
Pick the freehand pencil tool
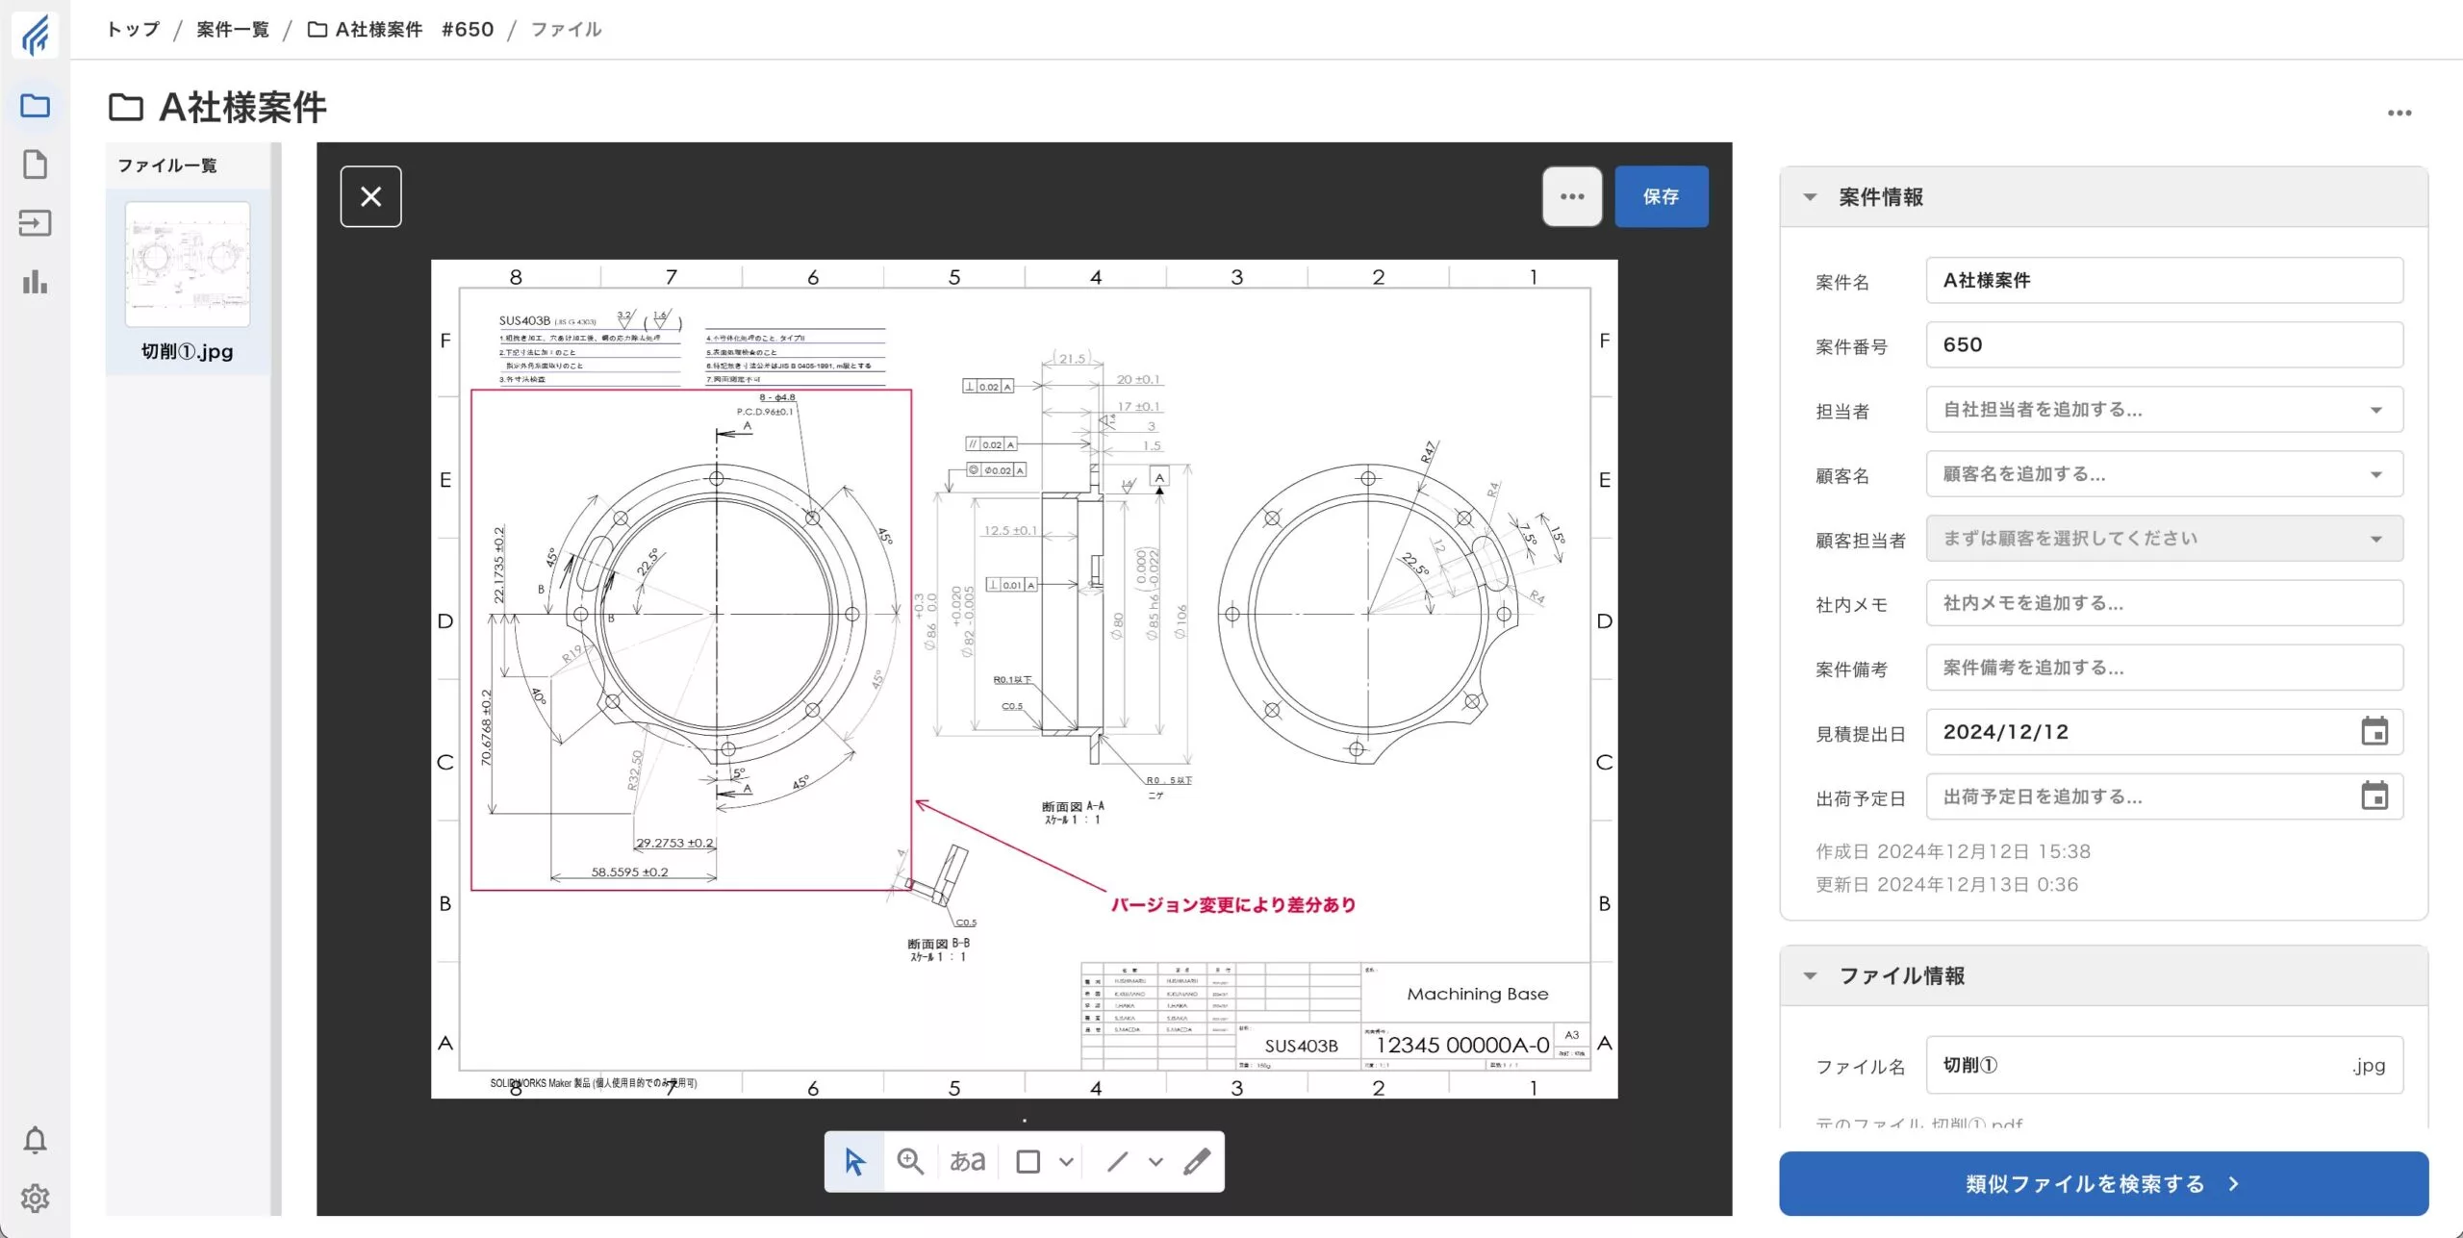pos(1196,1162)
